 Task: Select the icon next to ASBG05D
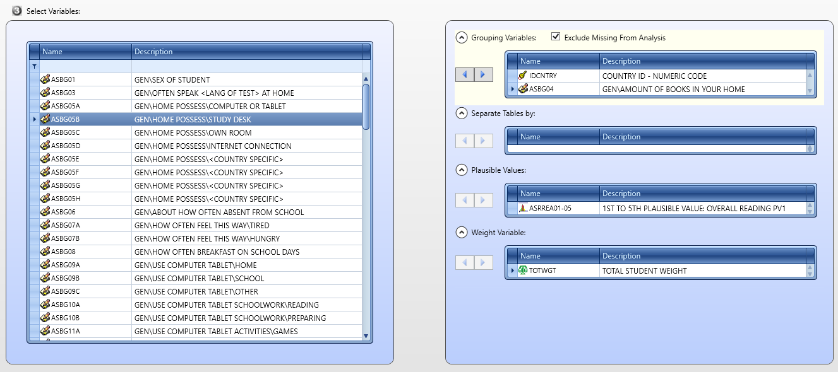point(45,146)
